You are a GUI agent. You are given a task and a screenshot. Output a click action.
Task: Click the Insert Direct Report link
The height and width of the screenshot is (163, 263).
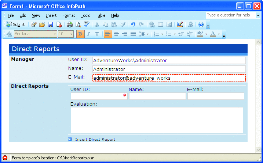click(x=95, y=140)
